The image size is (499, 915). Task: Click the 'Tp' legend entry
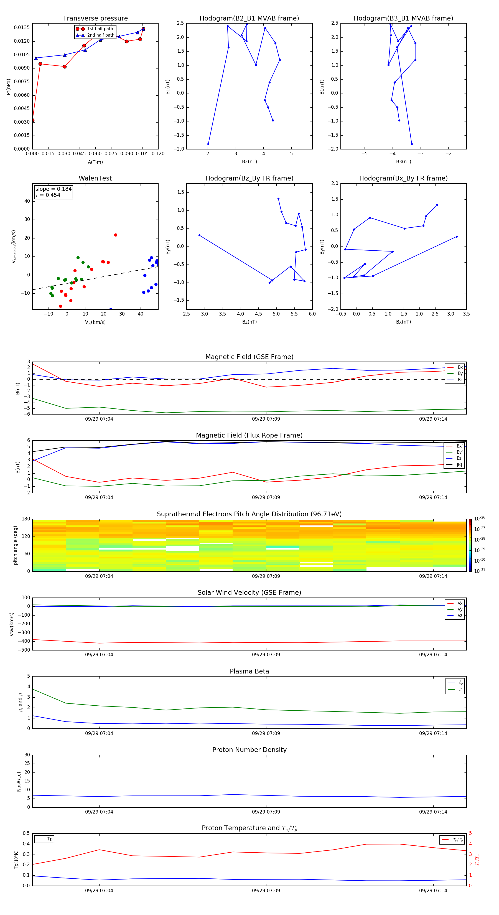[44, 839]
